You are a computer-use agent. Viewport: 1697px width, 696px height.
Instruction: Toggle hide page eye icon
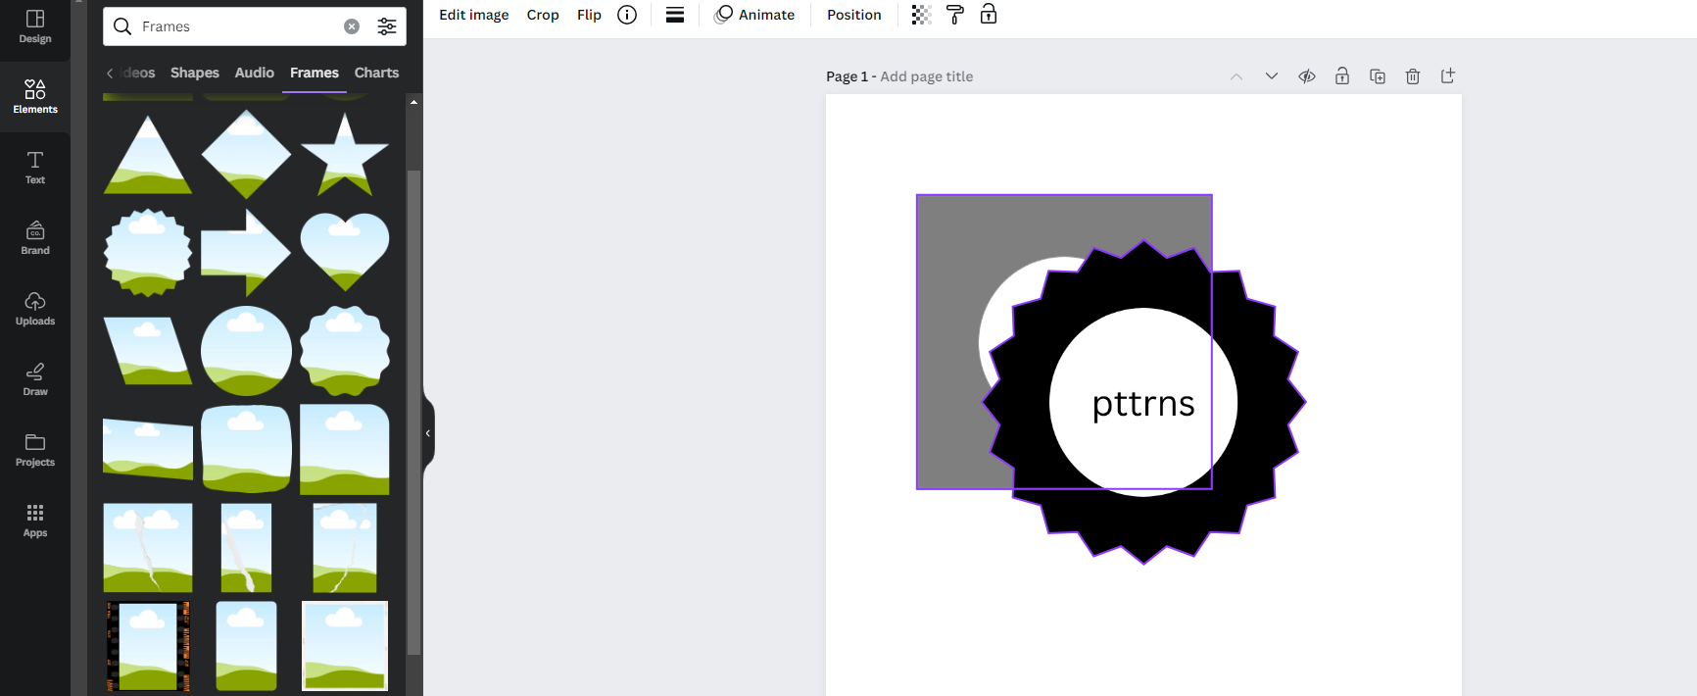coord(1307,76)
